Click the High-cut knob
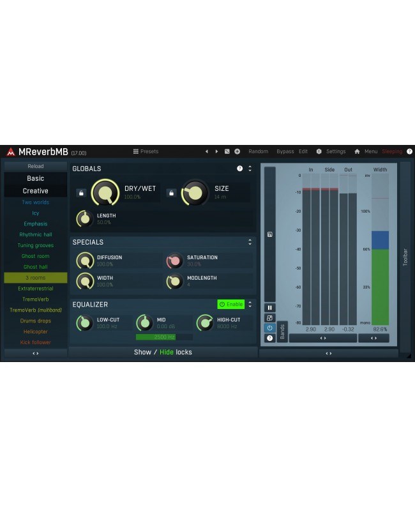The image size is (415, 507). (x=205, y=322)
